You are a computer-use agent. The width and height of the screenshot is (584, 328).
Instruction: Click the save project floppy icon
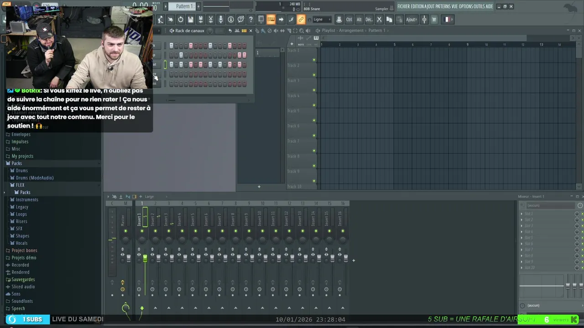191,19
